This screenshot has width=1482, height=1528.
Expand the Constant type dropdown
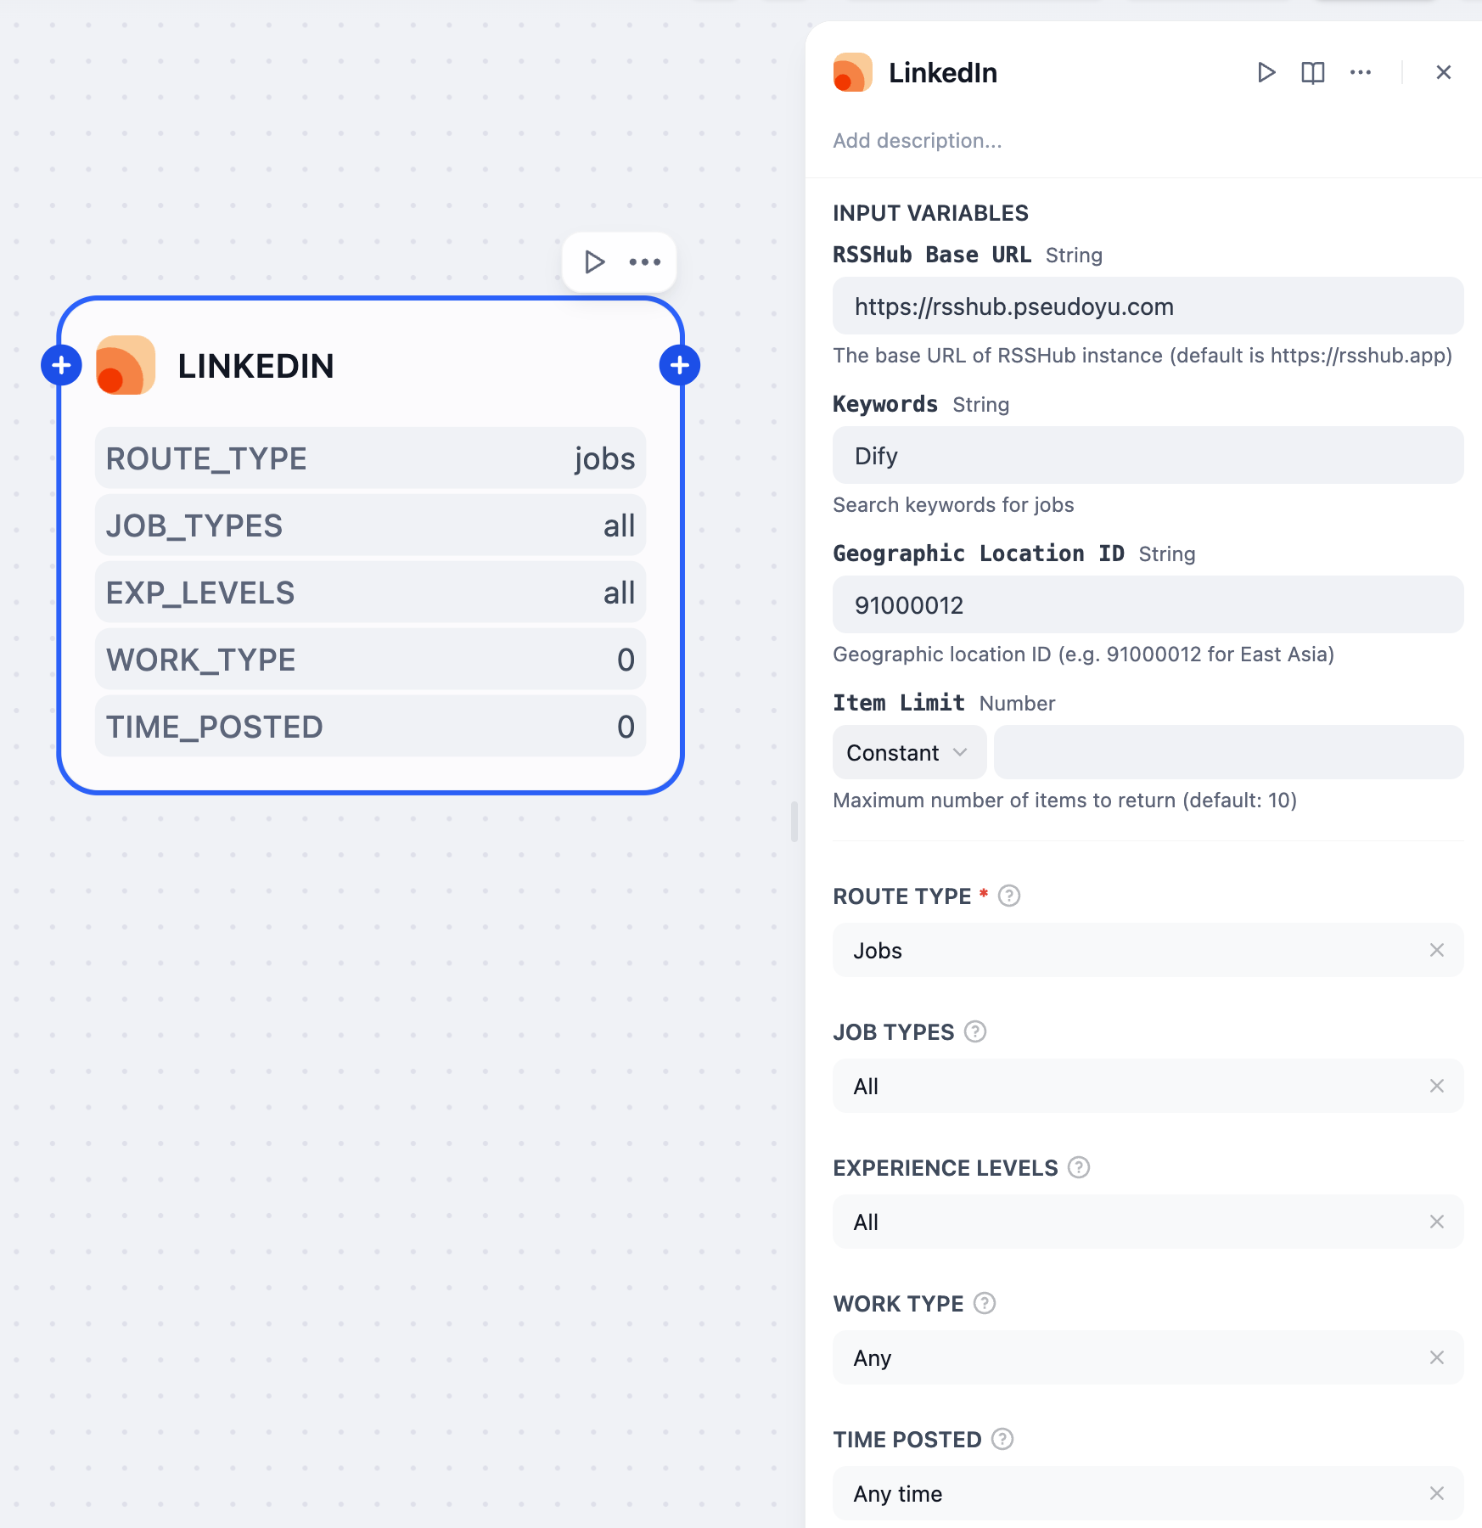(908, 753)
